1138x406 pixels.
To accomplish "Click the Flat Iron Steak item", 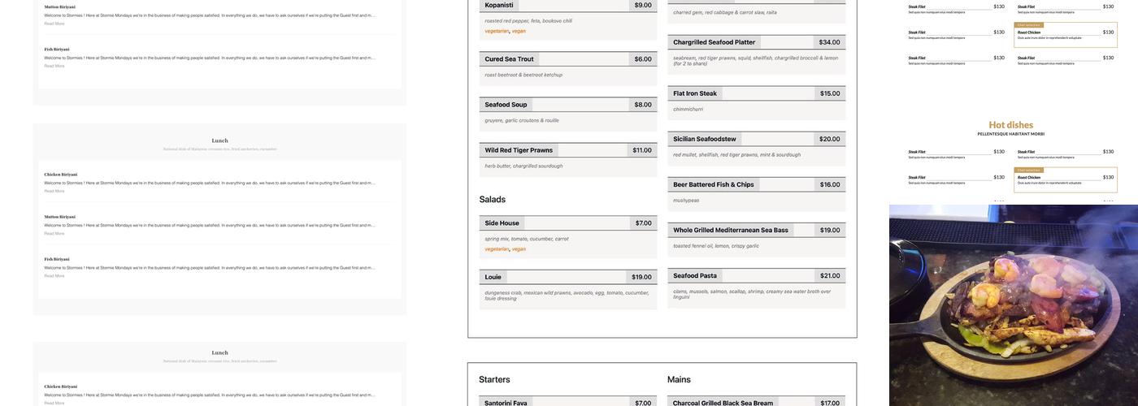I will pyautogui.click(x=695, y=93).
